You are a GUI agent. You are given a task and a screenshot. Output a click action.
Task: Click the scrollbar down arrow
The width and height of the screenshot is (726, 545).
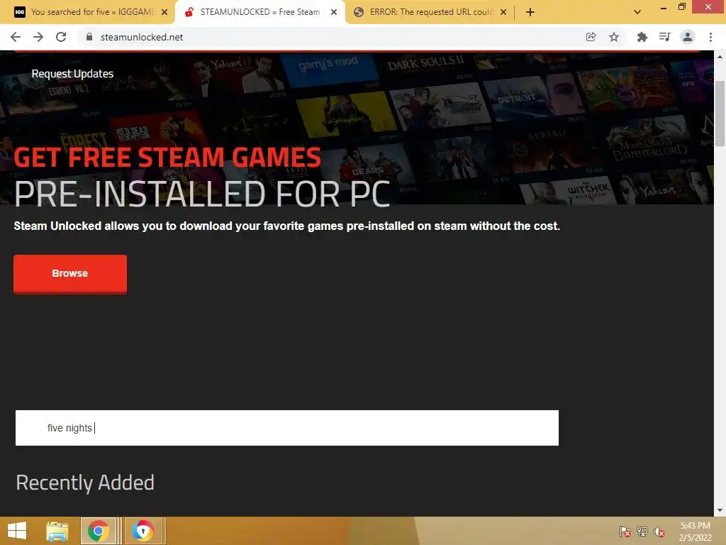720,510
